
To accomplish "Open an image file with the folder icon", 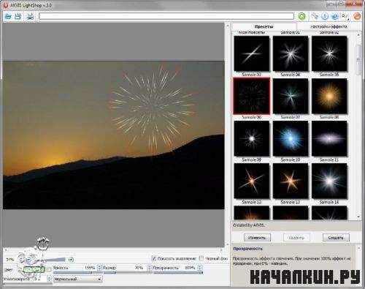I will click(x=8, y=17).
